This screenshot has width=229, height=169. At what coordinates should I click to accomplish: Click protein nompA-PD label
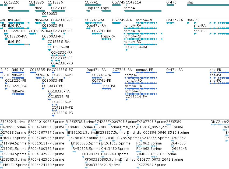(x=133, y=81)
